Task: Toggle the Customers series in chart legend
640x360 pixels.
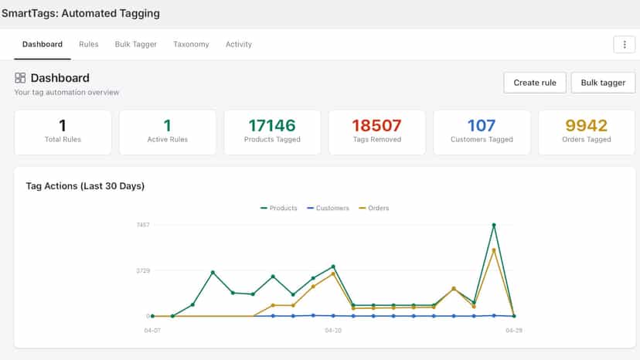Action: (328, 208)
